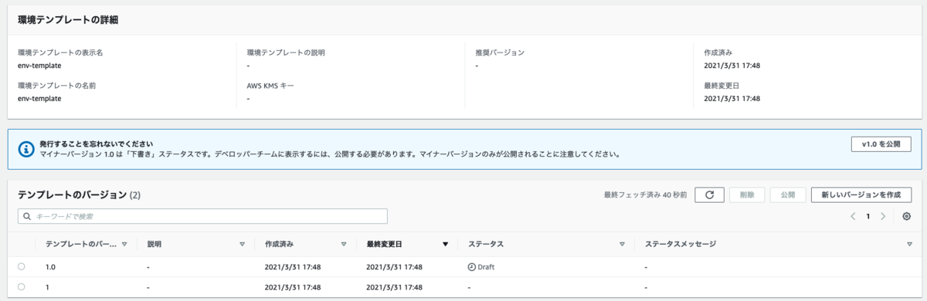927x301 pixels.
Task: Click env-template under 環境テンプレートの名前
Action: (x=39, y=98)
